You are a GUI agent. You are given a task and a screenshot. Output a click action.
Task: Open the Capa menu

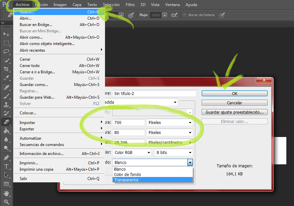click(77, 4)
